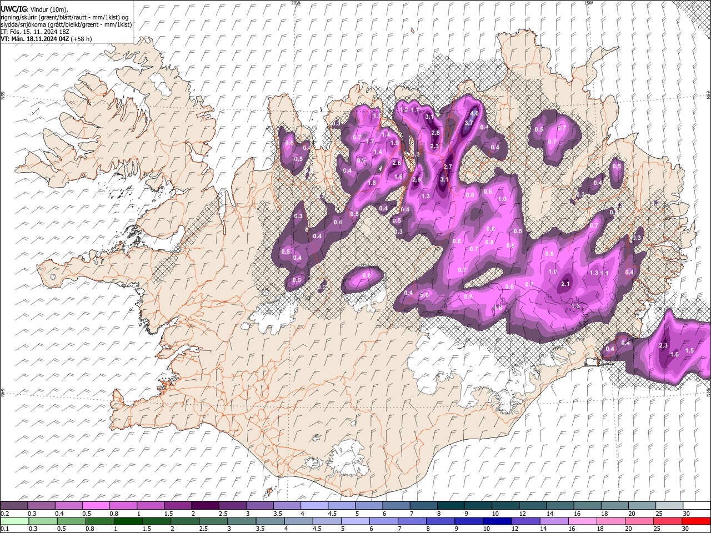Click the 3.7 precipitation value on the map
The image size is (711, 533).
pos(468,123)
